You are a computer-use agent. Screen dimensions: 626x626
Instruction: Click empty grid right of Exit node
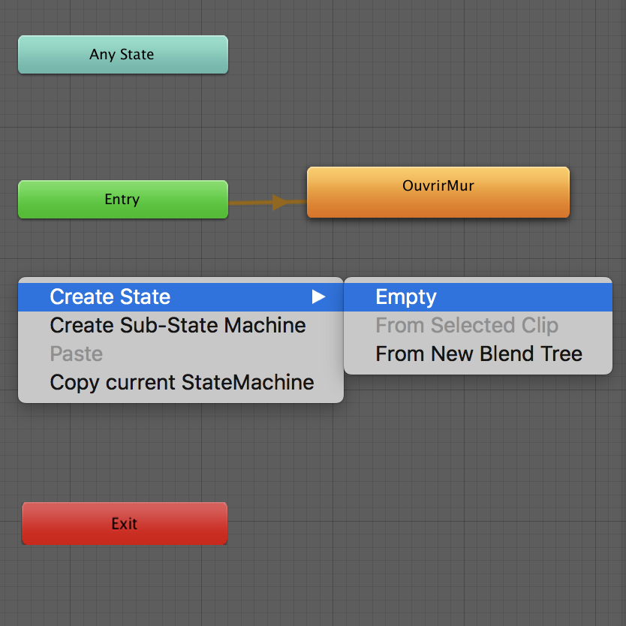413,523
